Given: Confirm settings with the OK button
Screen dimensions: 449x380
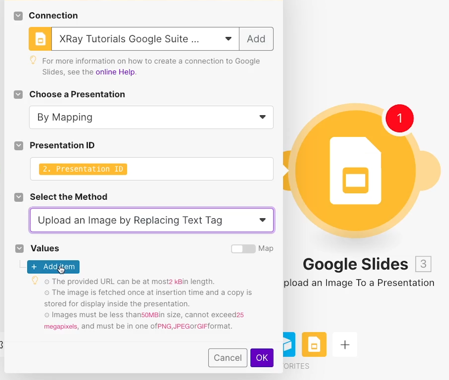Looking at the screenshot, I should tap(262, 358).
